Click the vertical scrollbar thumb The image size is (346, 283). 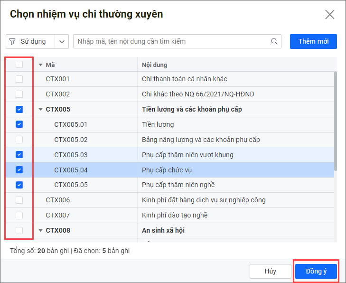pos(336,121)
